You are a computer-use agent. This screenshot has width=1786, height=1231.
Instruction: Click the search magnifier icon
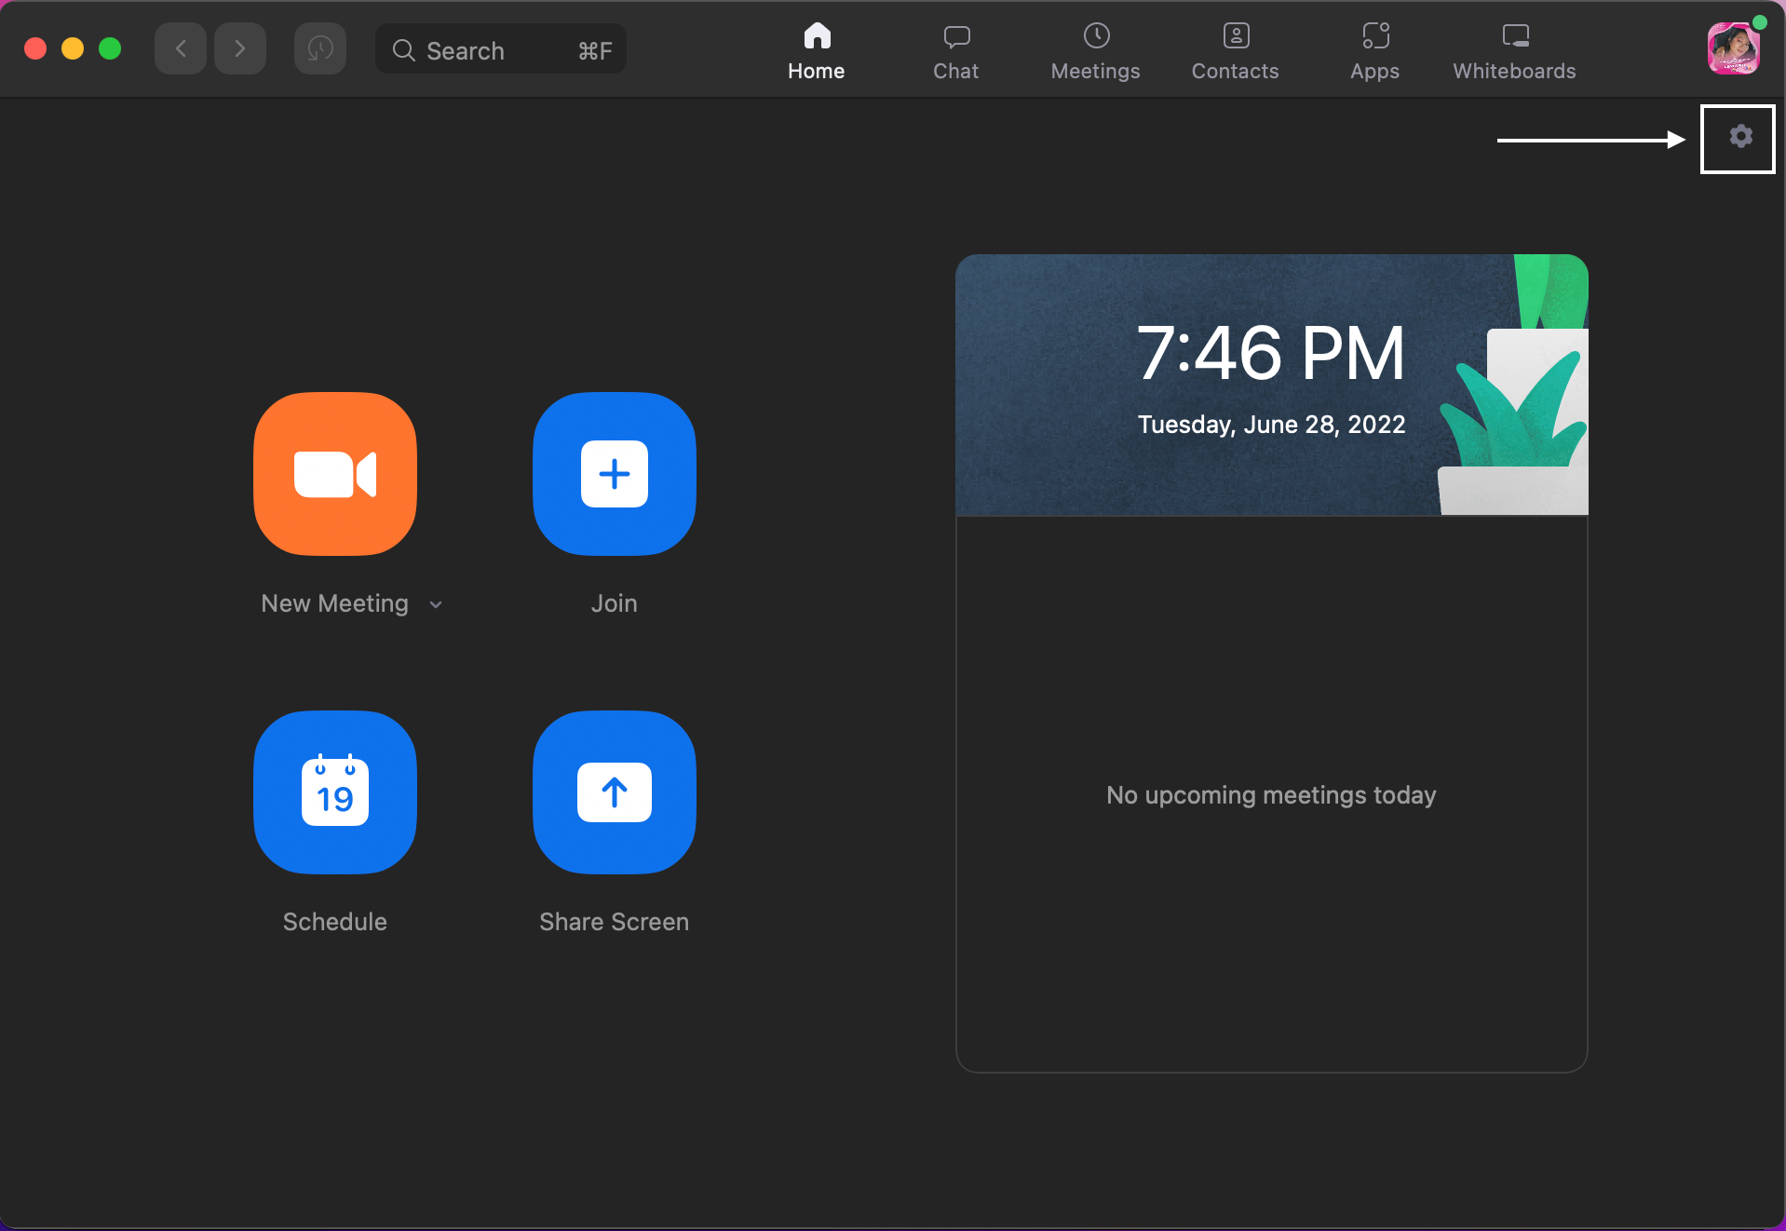click(402, 50)
